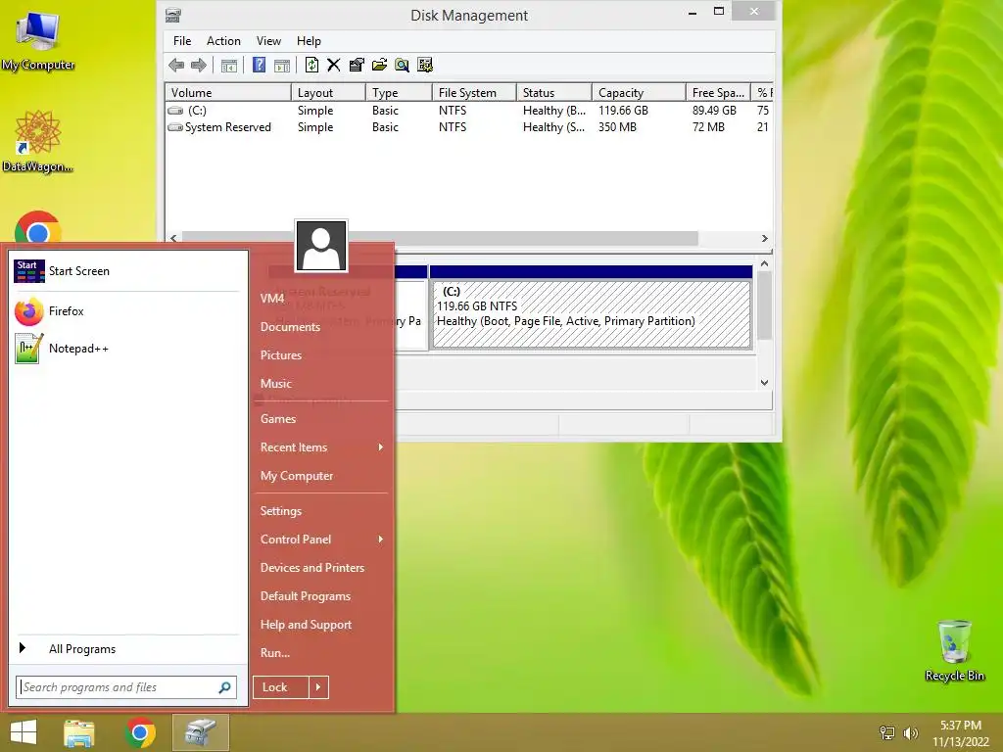Sort by the Status column header
This screenshot has width=1003, height=752.
pyautogui.click(x=554, y=93)
